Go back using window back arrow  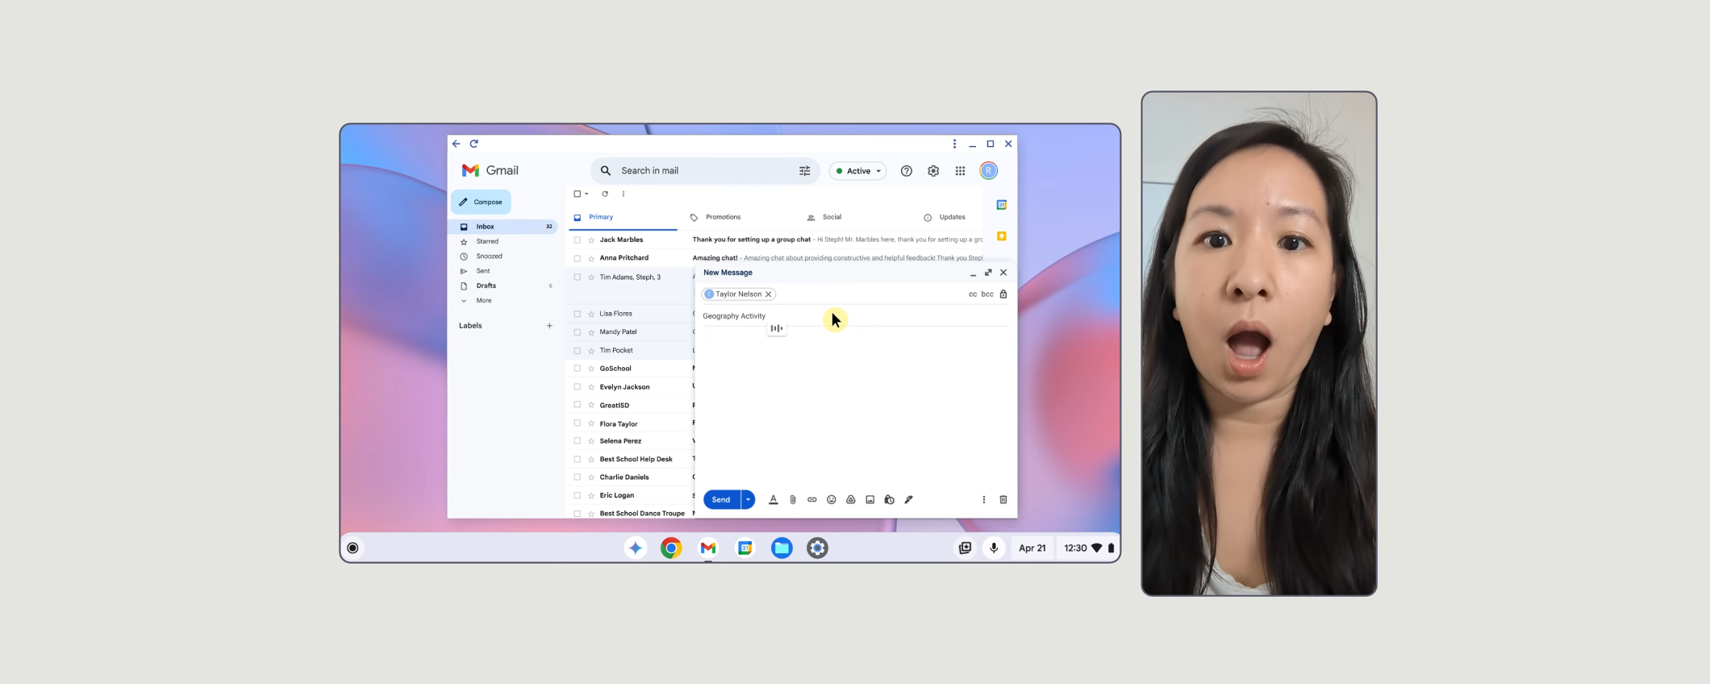[457, 144]
